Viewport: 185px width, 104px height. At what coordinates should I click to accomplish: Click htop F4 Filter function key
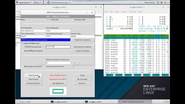(136, 75)
